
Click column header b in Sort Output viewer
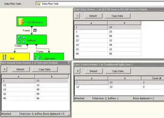tap(52, 76)
